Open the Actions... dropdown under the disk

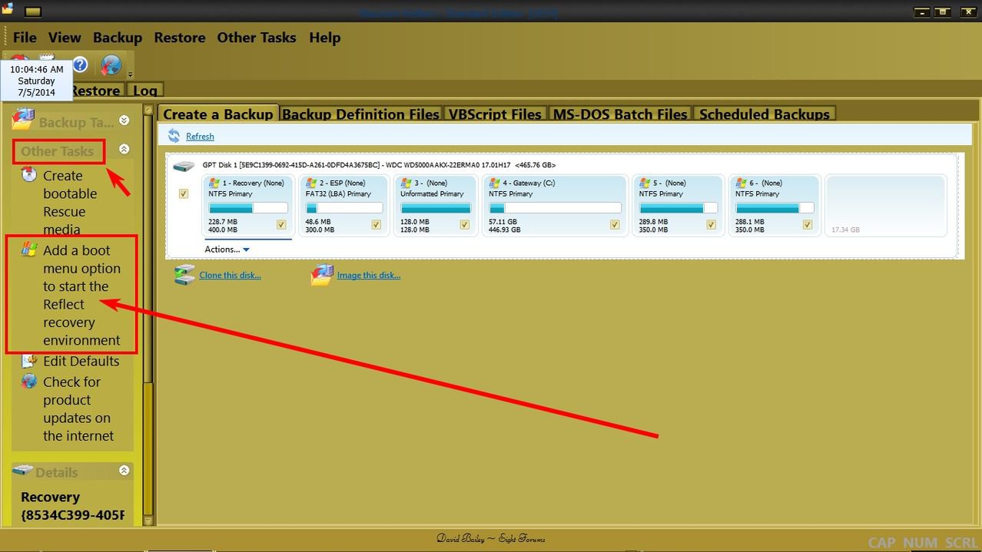[227, 249]
